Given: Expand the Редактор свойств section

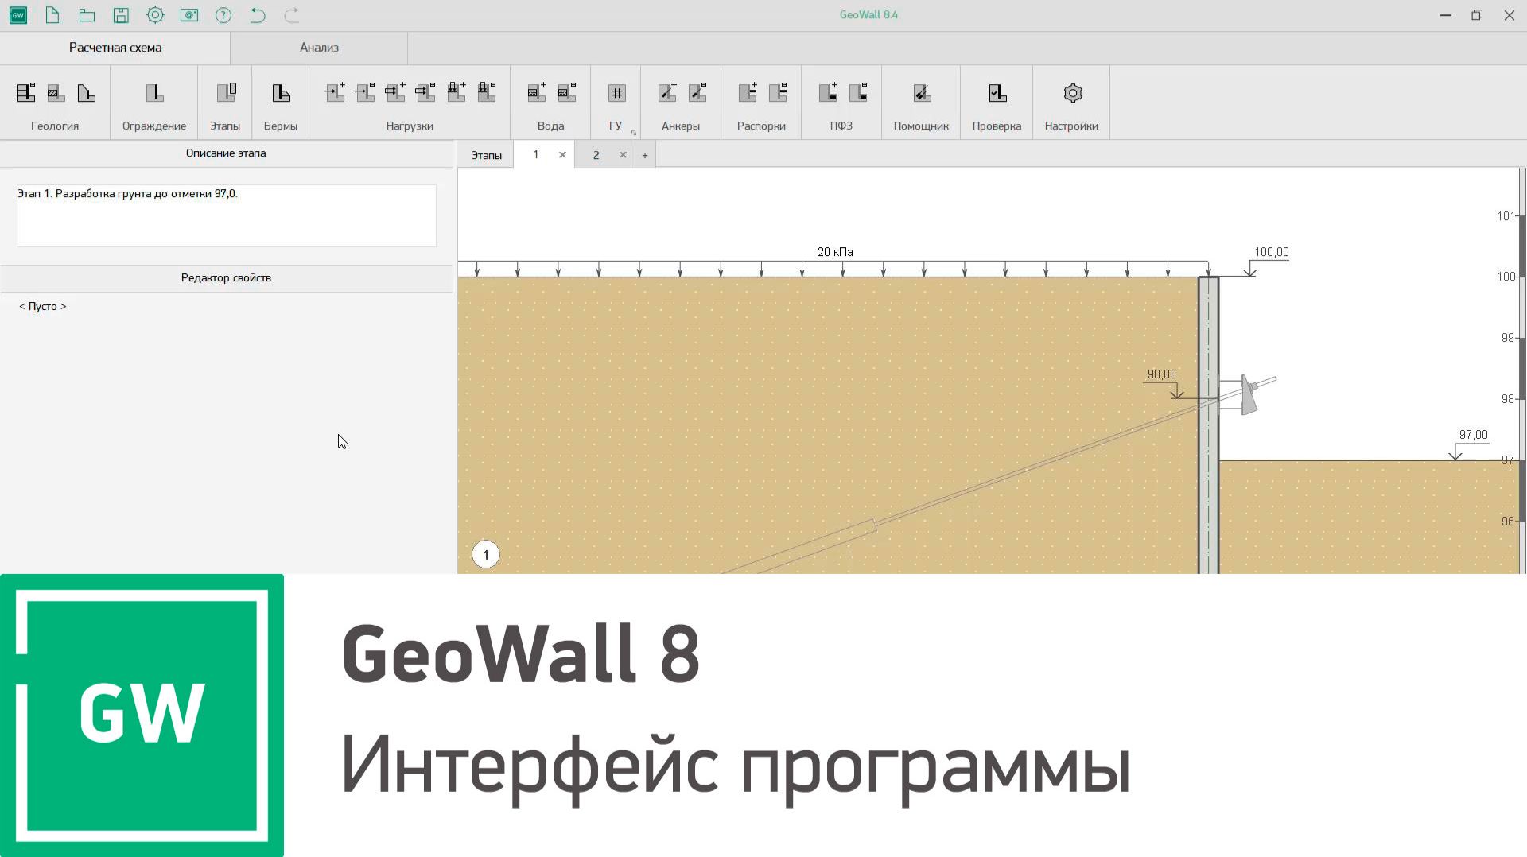Looking at the screenshot, I should (x=226, y=277).
